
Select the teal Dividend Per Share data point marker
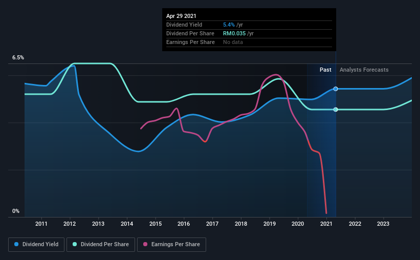click(336, 110)
